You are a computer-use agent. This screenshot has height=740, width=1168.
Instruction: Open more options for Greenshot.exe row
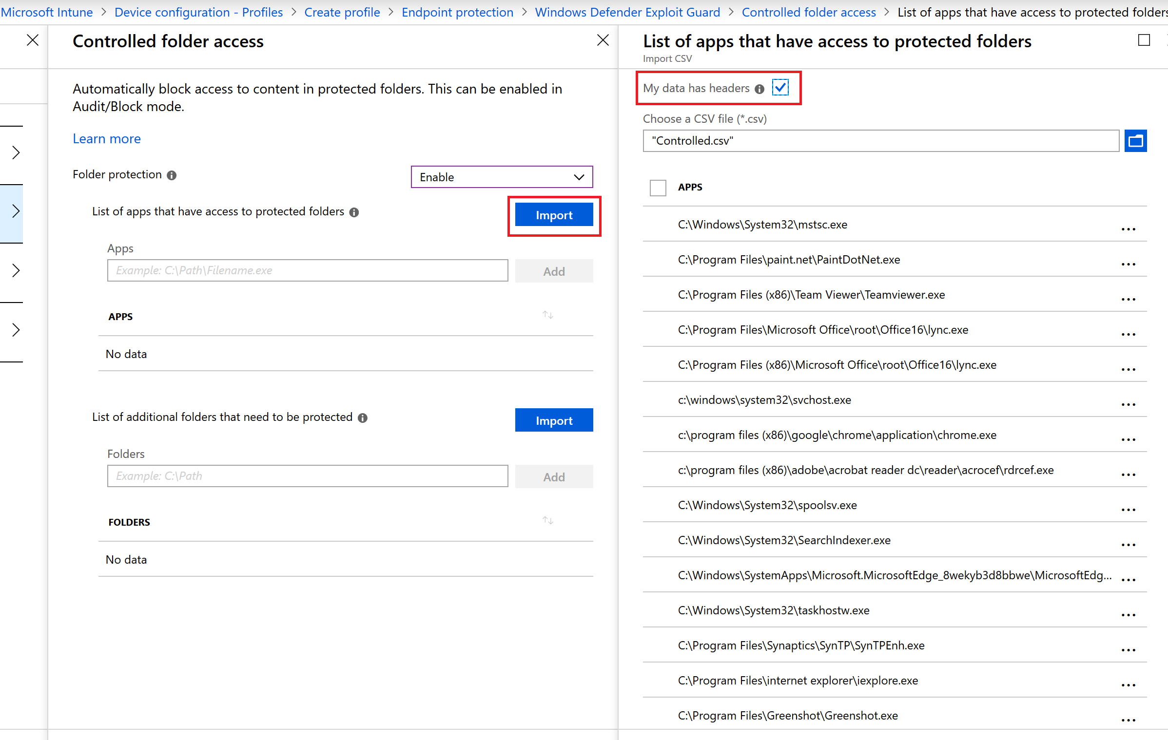[1129, 720]
